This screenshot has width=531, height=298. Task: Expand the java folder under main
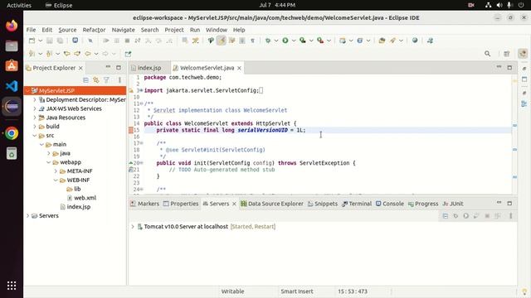(49, 153)
